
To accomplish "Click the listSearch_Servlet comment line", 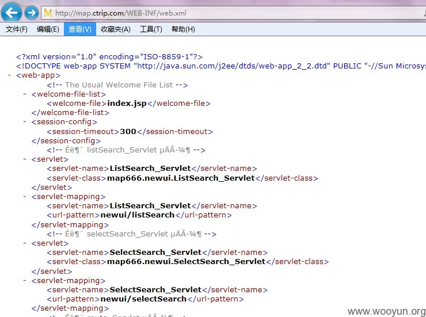I will [126, 150].
